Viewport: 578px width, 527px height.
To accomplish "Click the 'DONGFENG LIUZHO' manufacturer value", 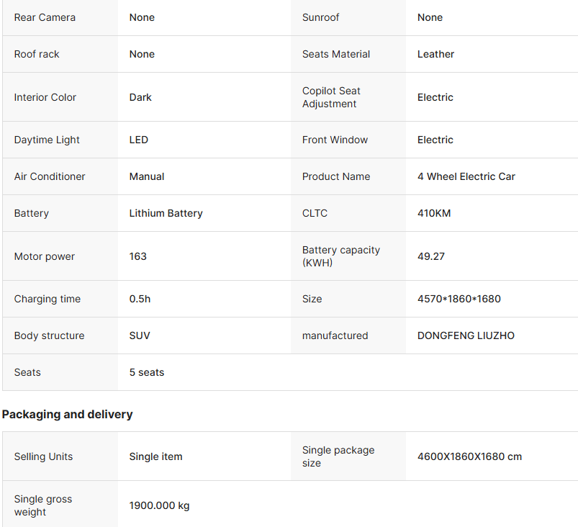I will [x=466, y=335].
